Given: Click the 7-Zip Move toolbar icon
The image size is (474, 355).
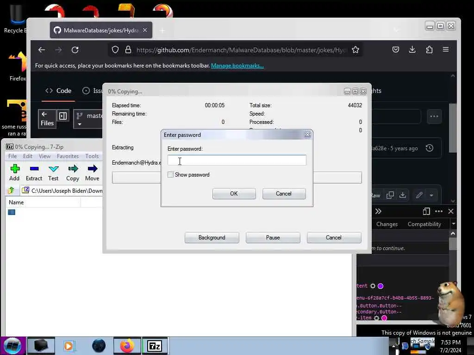Looking at the screenshot, I should tap(92, 173).
